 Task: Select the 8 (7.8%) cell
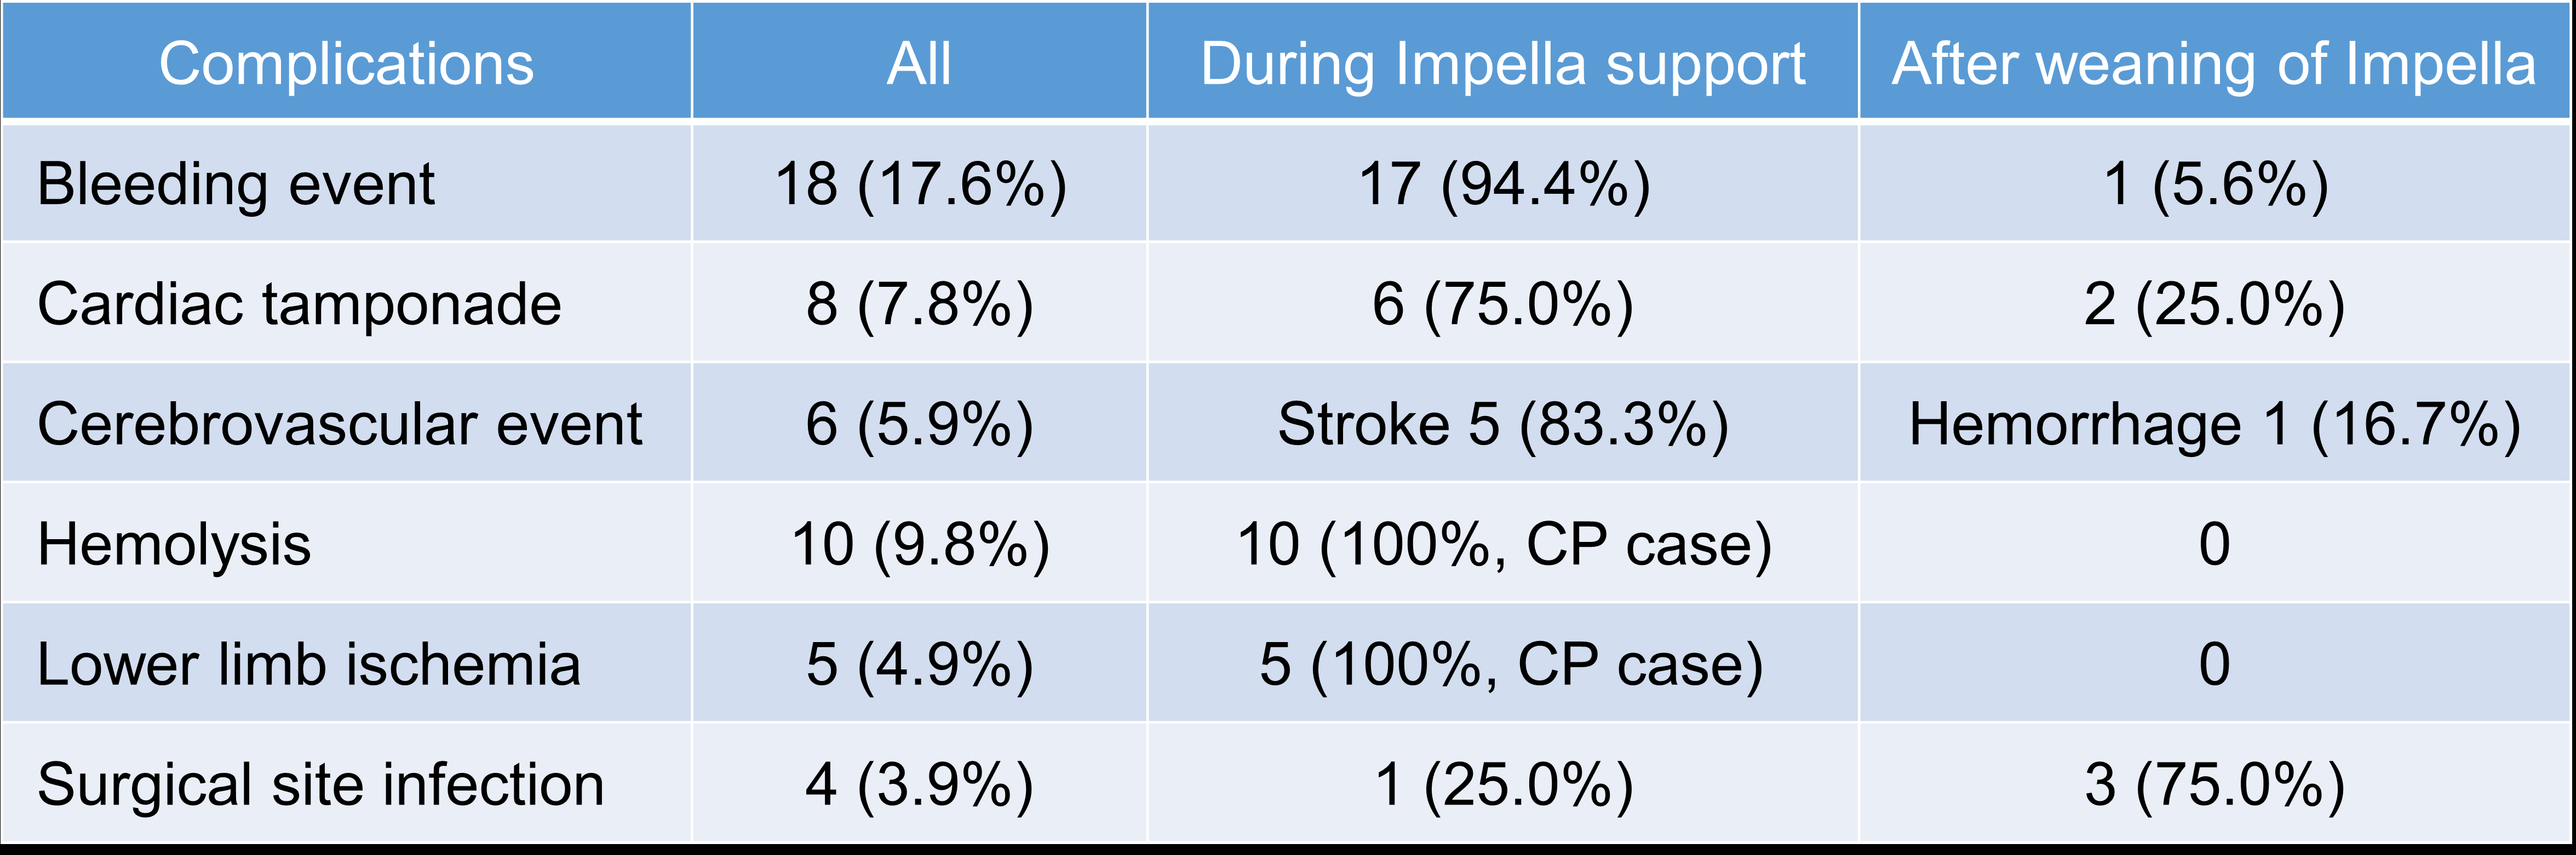(920, 304)
